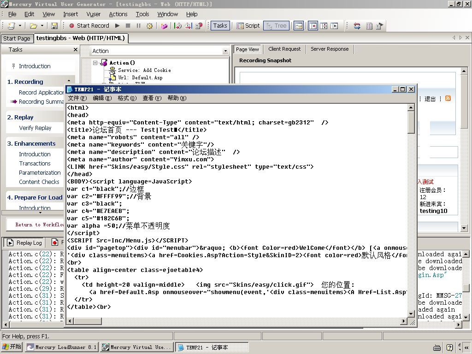The image size is (472, 354).
Task: Click the help question icon in tray
Action: click(x=449, y=348)
